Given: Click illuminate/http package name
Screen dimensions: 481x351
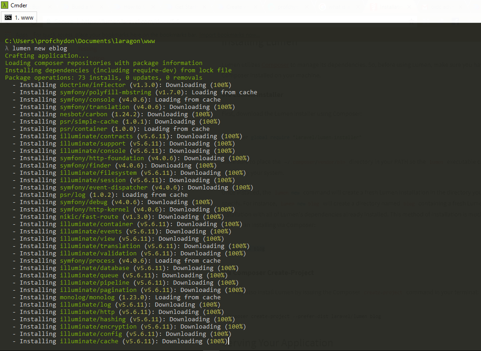Looking at the screenshot, I should (87, 312).
